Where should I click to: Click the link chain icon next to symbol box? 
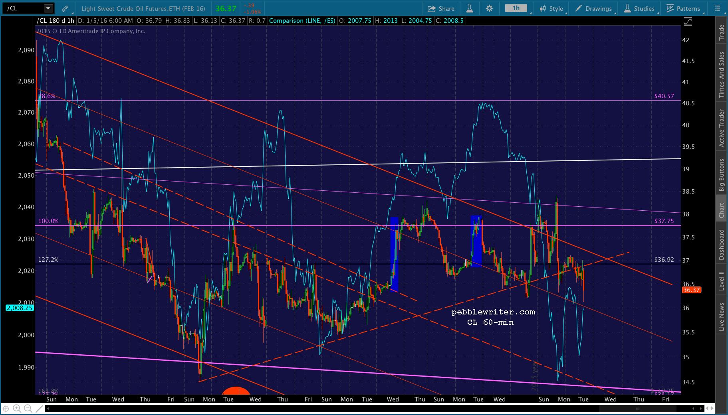tap(65, 8)
